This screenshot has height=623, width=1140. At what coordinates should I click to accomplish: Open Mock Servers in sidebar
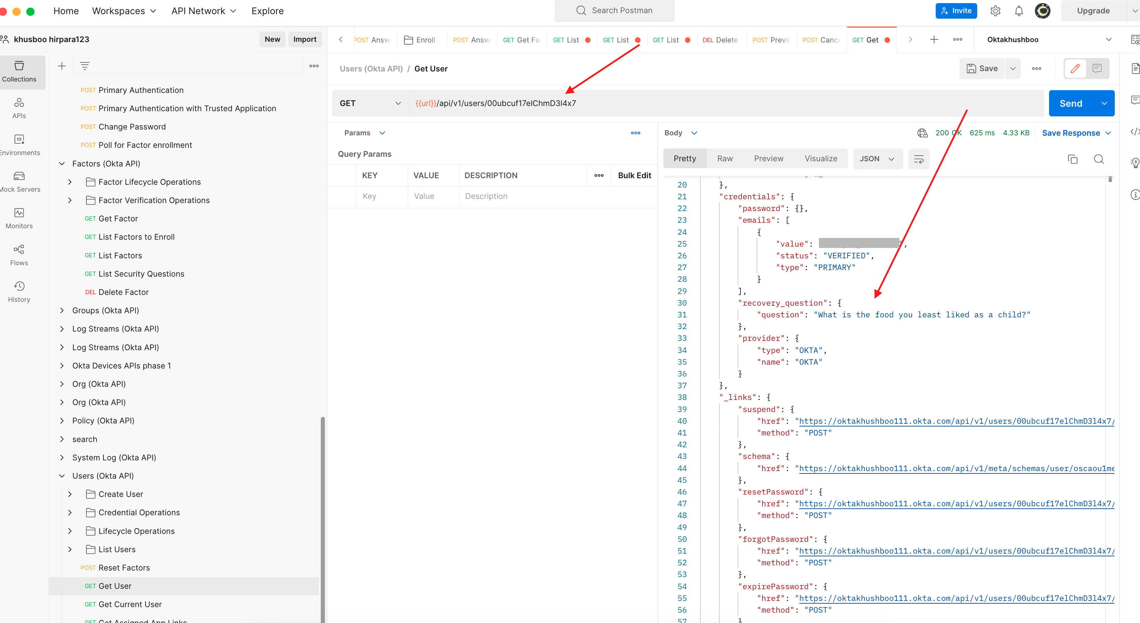pos(19,182)
